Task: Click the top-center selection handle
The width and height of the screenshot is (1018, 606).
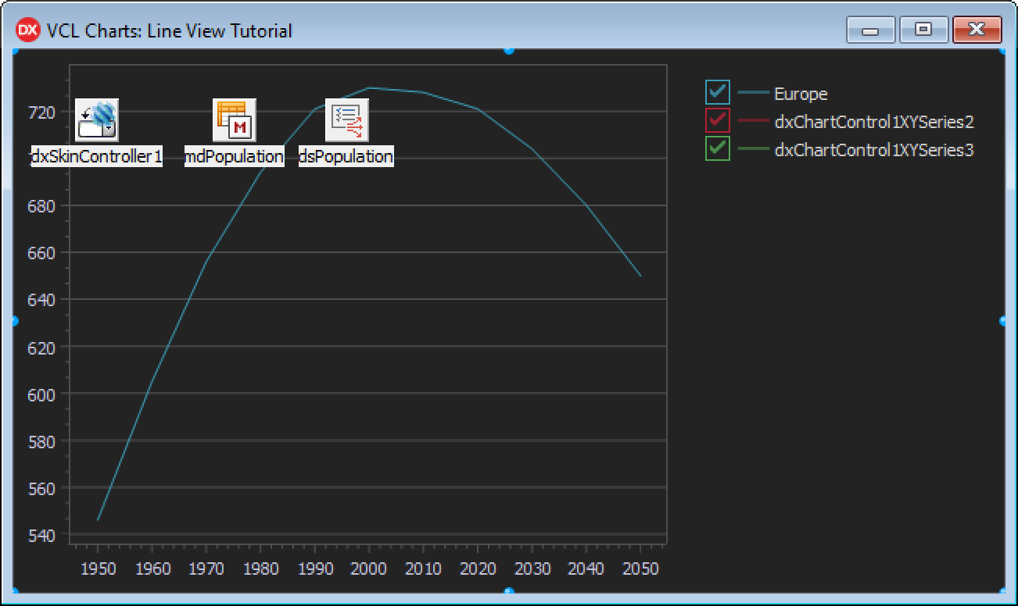Action: point(509,50)
